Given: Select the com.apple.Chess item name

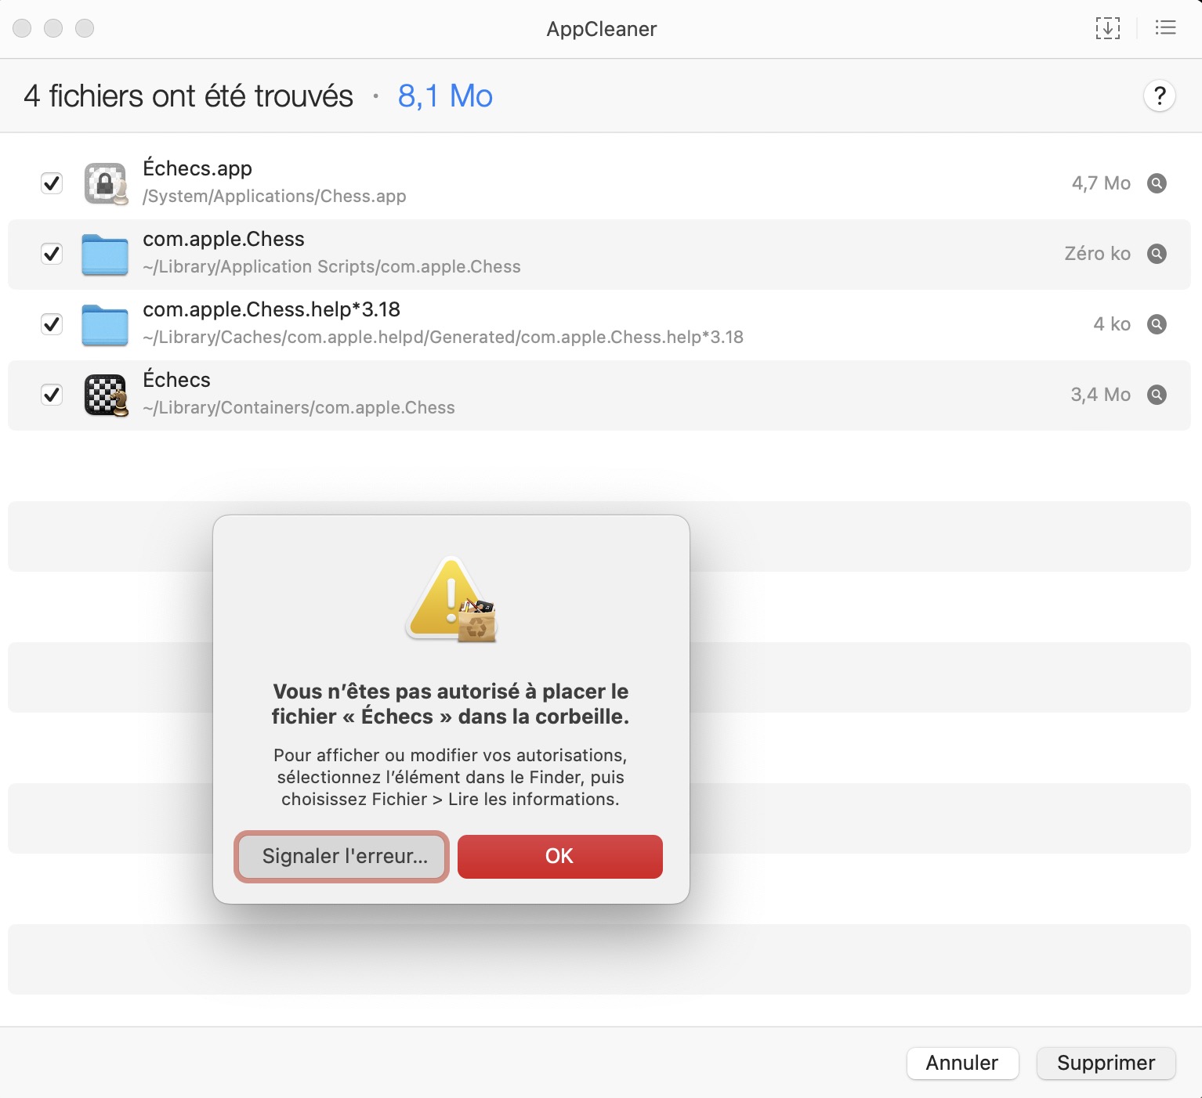Looking at the screenshot, I should pyautogui.click(x=223, y=239).
